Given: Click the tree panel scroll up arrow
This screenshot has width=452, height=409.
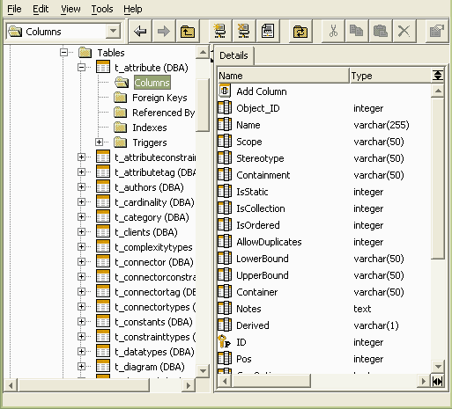Looking at the screenshot, I should (x=203, y=53).
